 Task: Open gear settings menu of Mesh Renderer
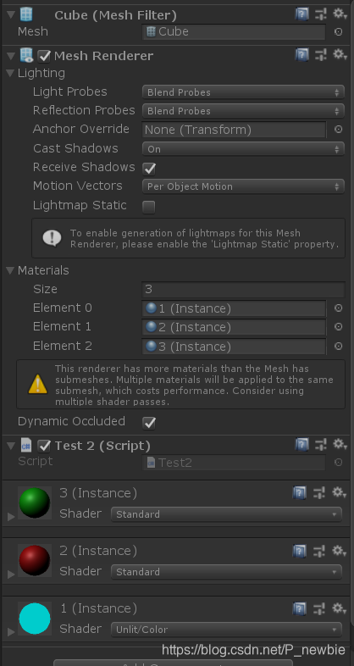click(x=340, y=54)
